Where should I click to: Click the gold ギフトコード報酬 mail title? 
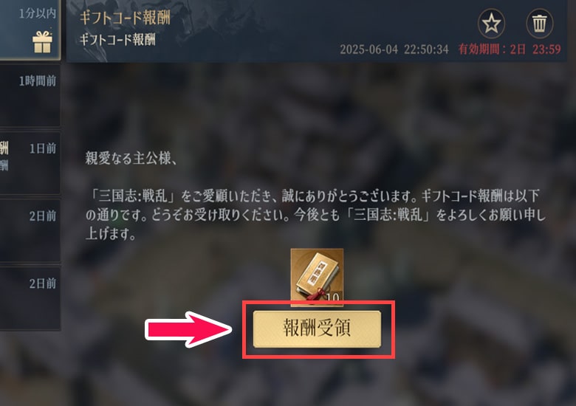pyautogui.click(x=125, y=18)
